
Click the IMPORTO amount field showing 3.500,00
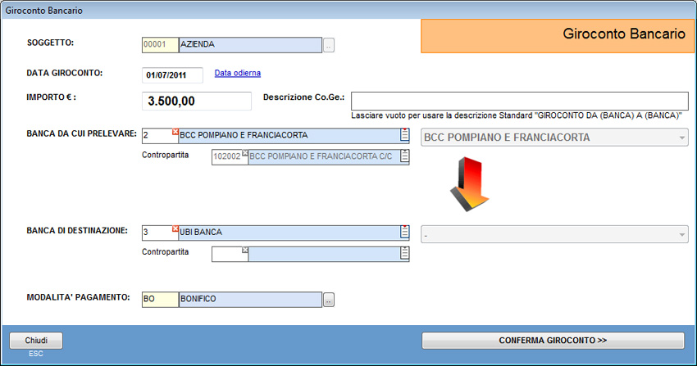[x=196, y=102]
